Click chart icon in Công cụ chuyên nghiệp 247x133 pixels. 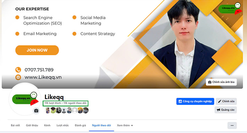pyautogui.click(x=180, y=101)
